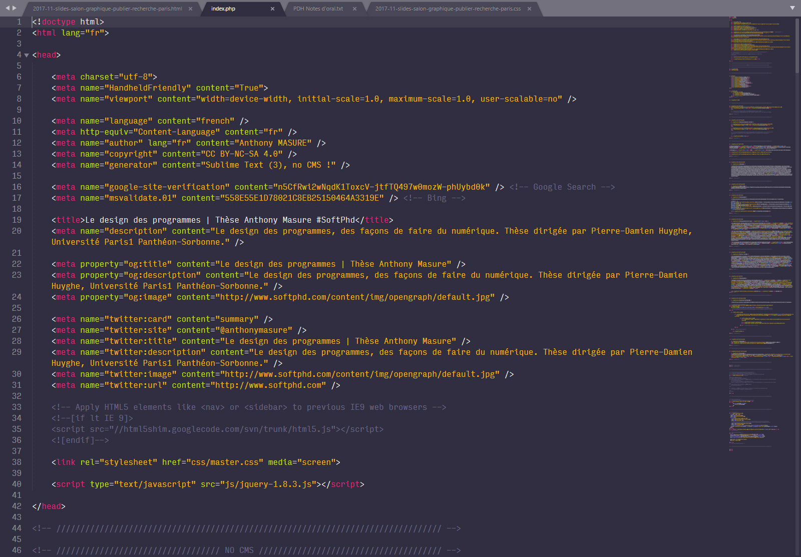Viewport: 801px width, 557px height.
Task: Switch to the PDH Notes d'oral.txt tab
Action: 318,9
